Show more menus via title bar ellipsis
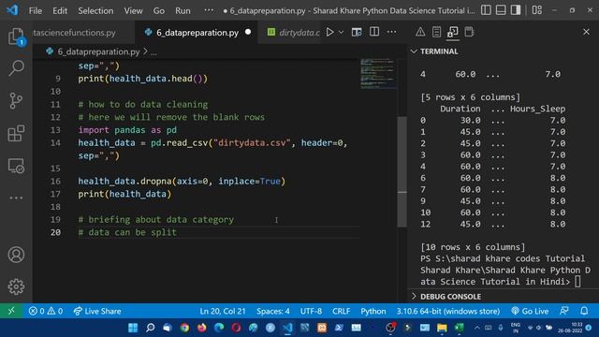This screenshot has width=599, height=337. 209,10
